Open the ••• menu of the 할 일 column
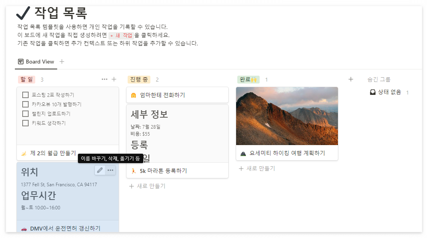 coord(104,79)
